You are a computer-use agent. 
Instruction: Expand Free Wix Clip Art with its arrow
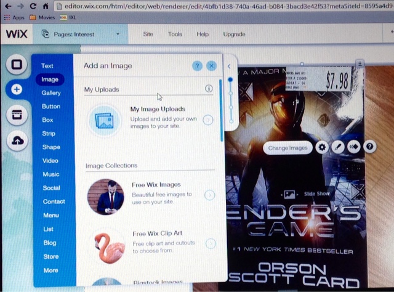(x=211, y=243)
